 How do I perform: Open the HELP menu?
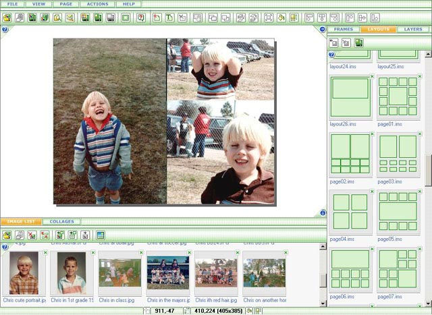[x=129, y=4]
